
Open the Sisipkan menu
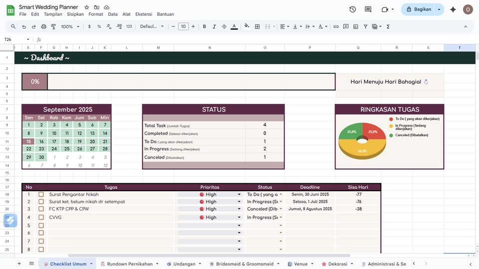(x=75, y=14)
